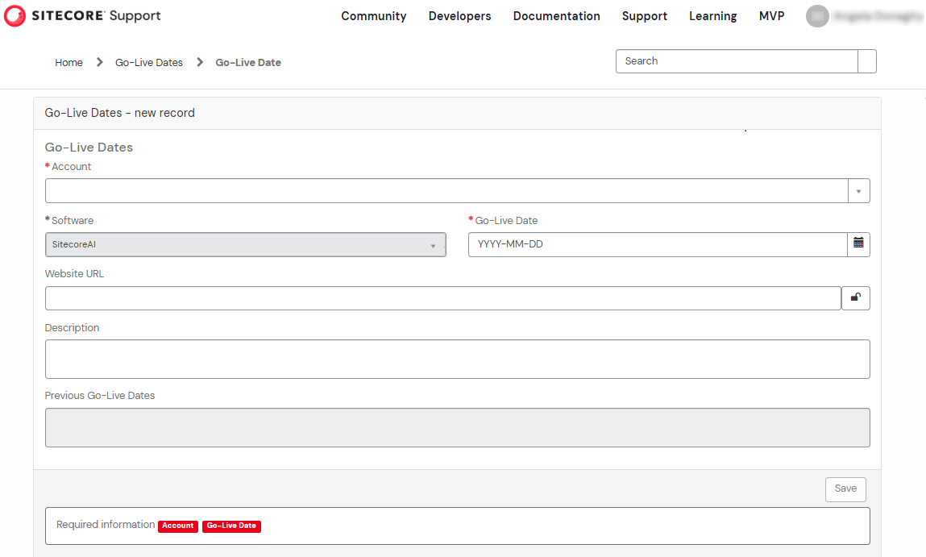Screen dimensions: 926x557
Task: Focus the Website URL input field
Action: (442, 298)
